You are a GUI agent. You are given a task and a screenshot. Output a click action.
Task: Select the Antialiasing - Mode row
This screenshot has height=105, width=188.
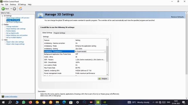pyautogui.click(x=75, y=46)
